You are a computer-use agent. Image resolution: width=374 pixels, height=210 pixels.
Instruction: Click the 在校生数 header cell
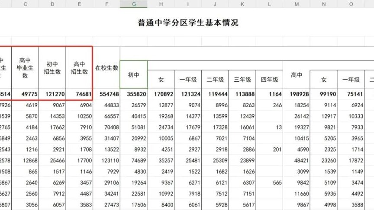click(106, 67)
